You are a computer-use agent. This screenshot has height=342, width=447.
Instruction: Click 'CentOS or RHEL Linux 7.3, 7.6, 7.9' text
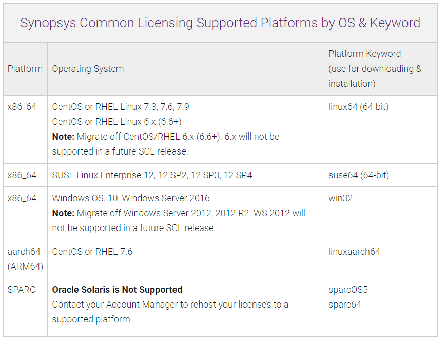click(x=121, y=107)
